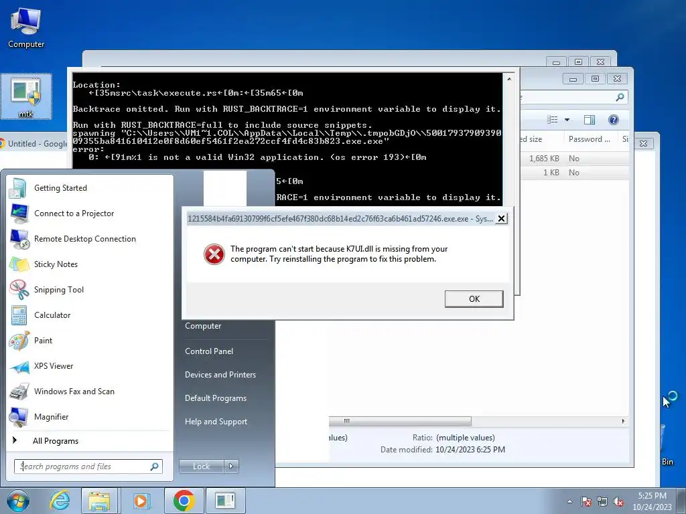Open the view options dropdown arrow

(567, 120)
